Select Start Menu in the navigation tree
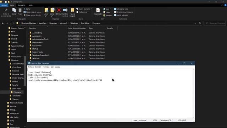The height and width of the screenshot is (128, 227). pos(17,89)
